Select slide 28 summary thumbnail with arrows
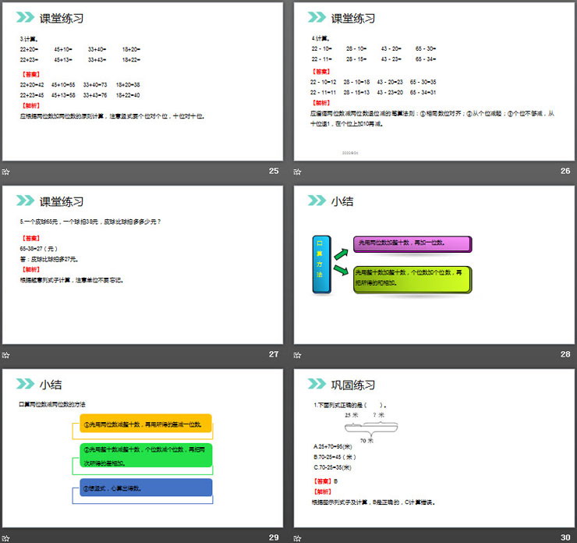Image resolution: width=577 pixels, height=543 pixels. 434,264
